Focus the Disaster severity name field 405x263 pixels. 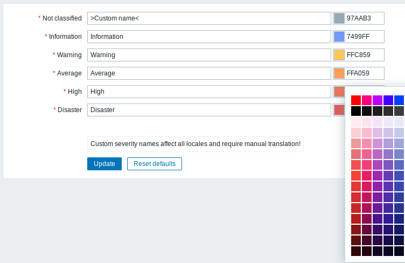[x=209, y=110]
